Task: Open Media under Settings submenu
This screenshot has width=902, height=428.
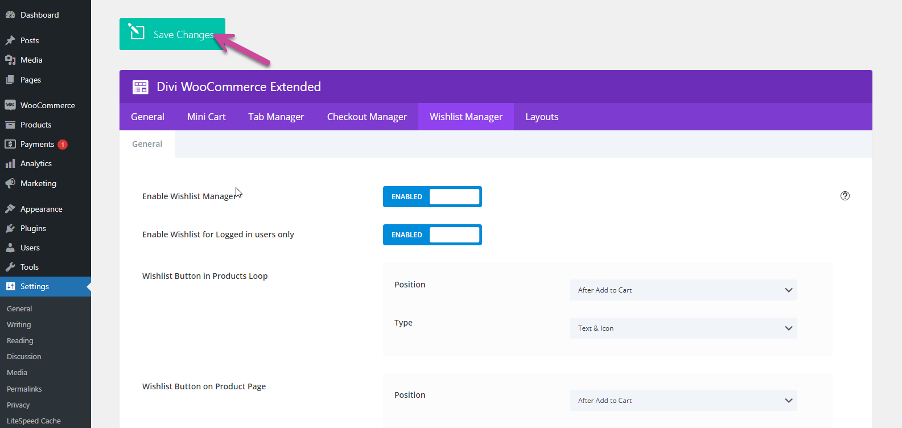Action: tap(17, 372)
